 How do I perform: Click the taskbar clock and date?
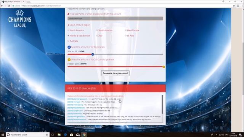(233, 135)
